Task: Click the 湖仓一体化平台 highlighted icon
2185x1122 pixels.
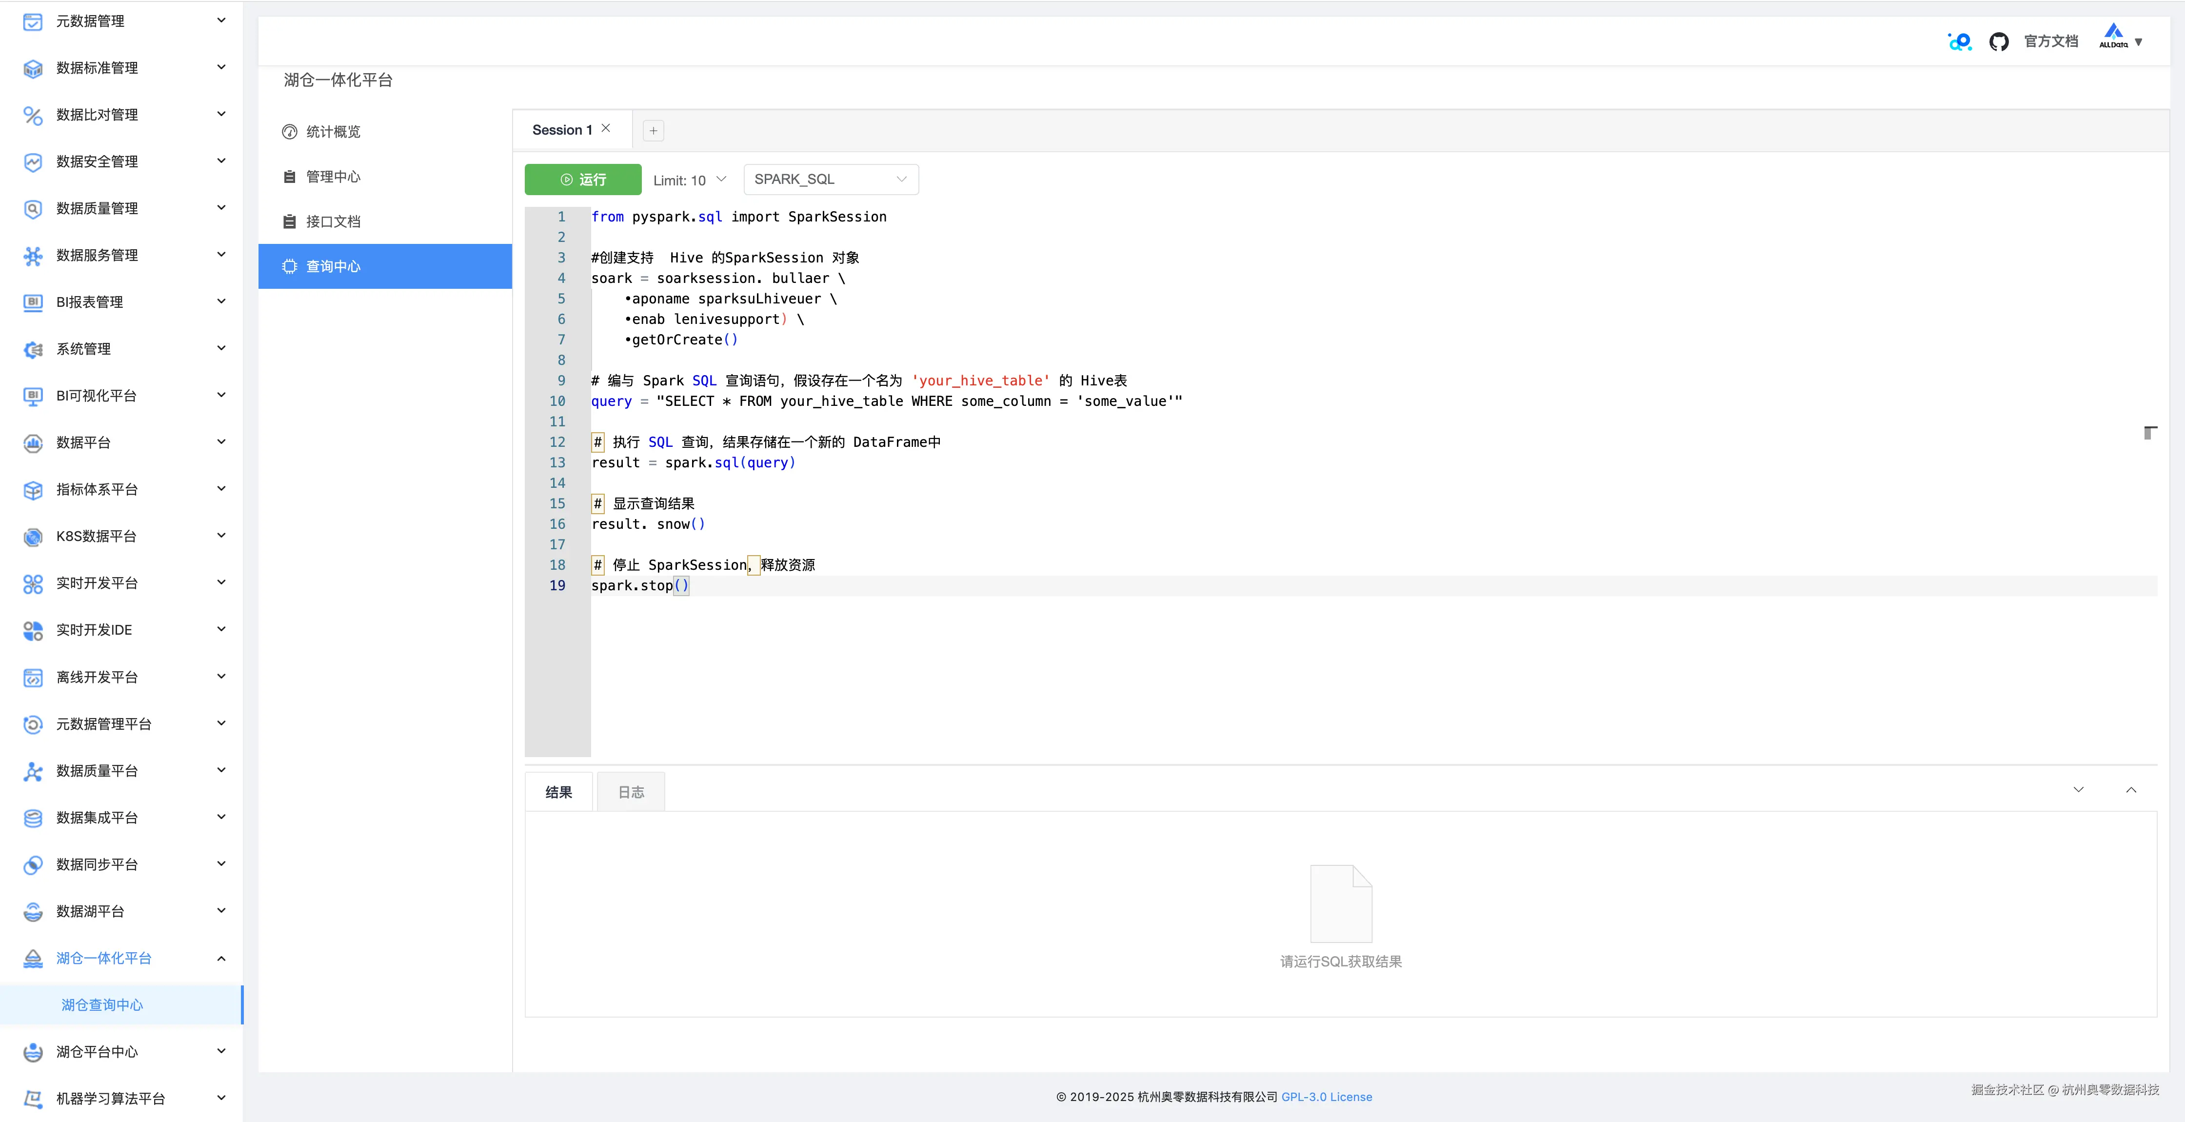Action: (x=32, y=958)
